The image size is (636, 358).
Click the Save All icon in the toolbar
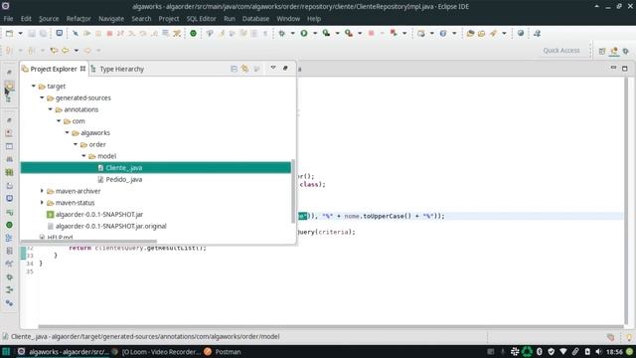(x=43, y=33)
